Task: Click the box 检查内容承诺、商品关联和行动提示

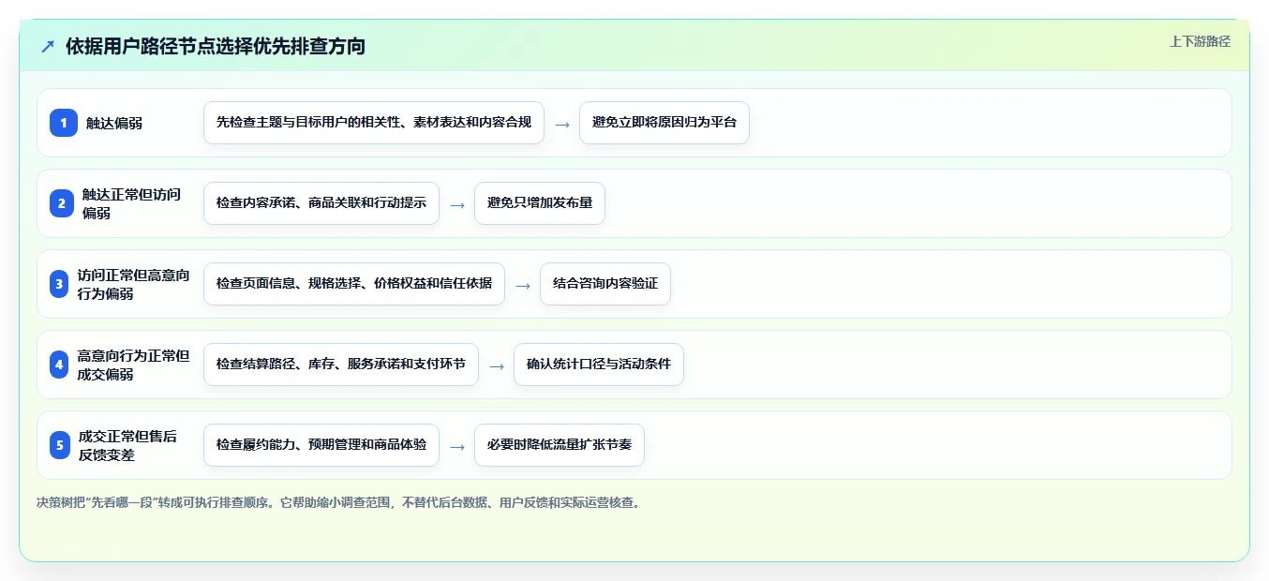Action: pos(321,203)
